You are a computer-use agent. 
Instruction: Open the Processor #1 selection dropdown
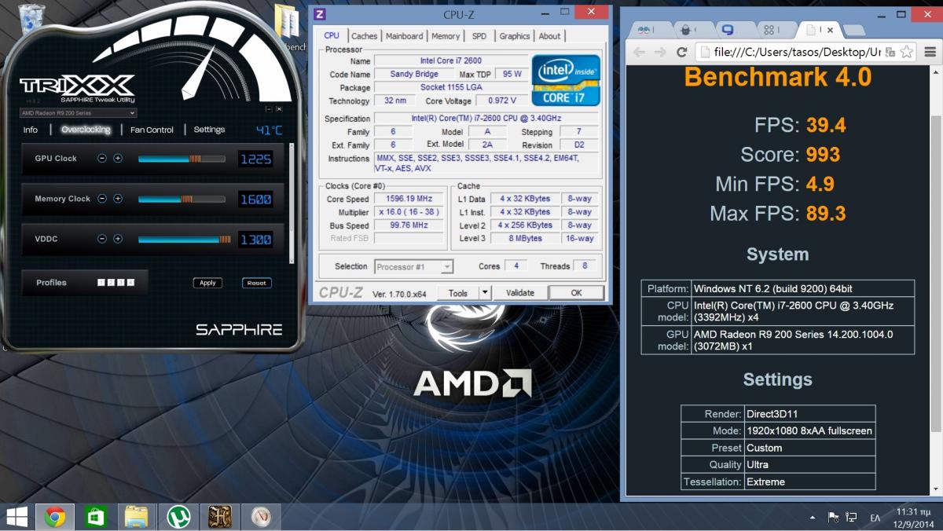(413, 267)
